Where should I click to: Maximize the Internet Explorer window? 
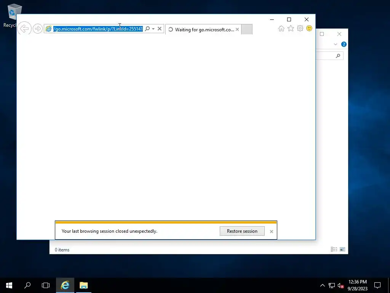pos(289,19)
